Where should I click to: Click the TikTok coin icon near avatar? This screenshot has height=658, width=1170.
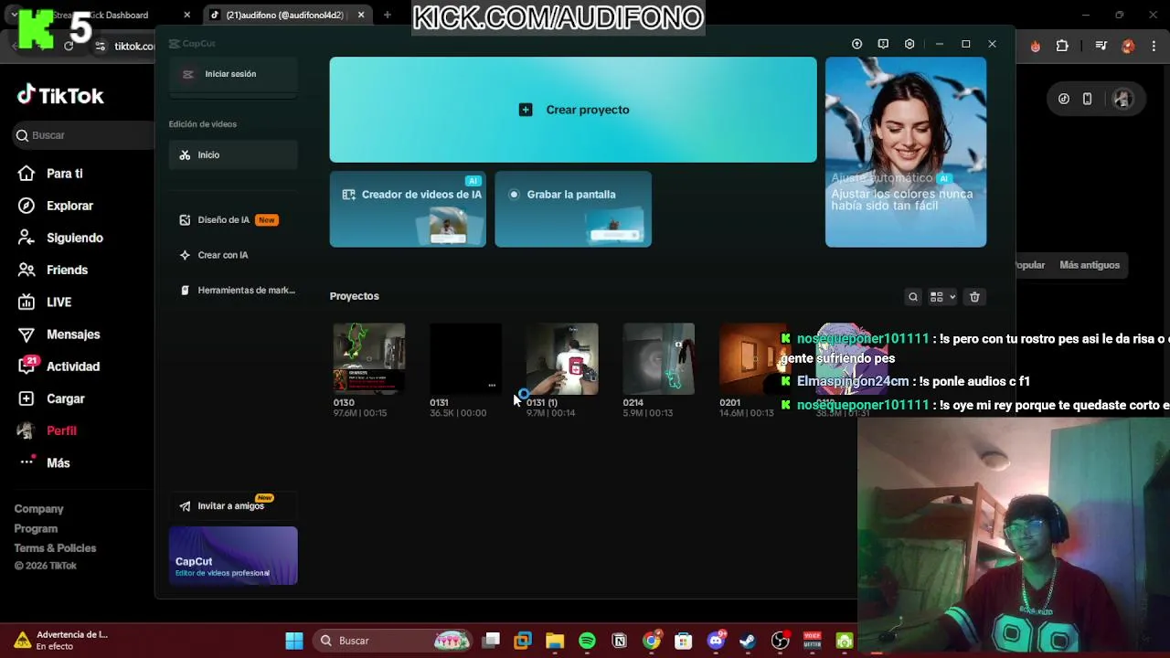tap(1064, 99)
